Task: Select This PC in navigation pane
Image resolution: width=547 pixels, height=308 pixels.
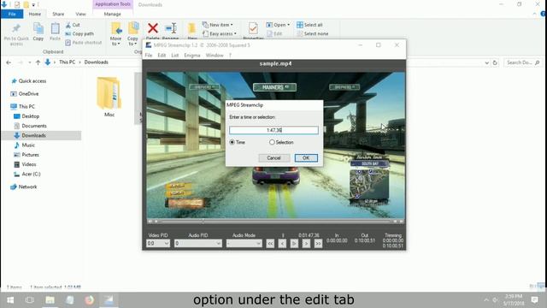Action: click(23, 106)
